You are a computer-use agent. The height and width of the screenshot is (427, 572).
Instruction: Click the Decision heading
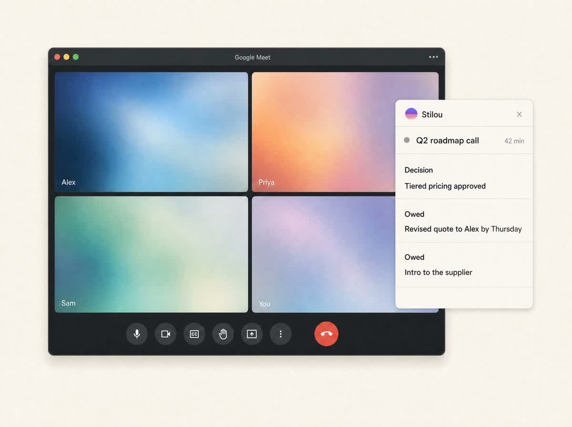click(x=419, y=170)
